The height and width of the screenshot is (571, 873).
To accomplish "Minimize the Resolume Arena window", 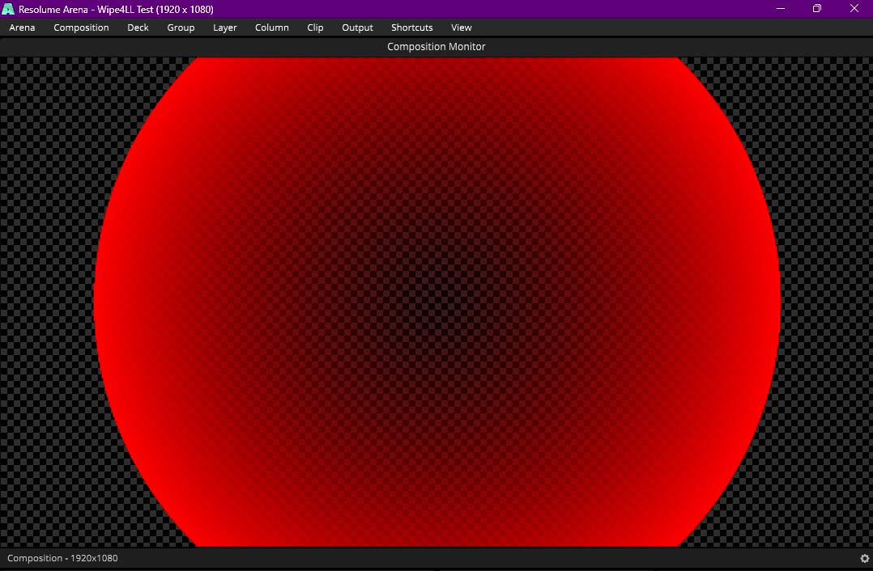I will coord(781,9).
